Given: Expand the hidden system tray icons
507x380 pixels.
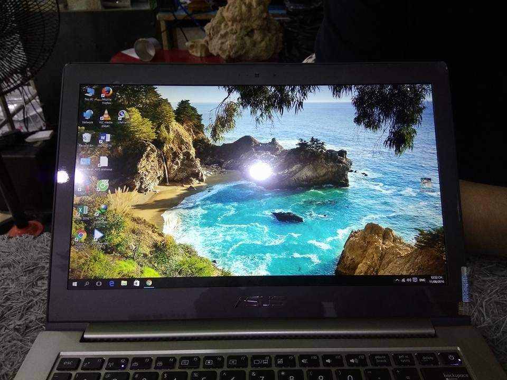Looking at the screenshot, I should click(397, 280).
